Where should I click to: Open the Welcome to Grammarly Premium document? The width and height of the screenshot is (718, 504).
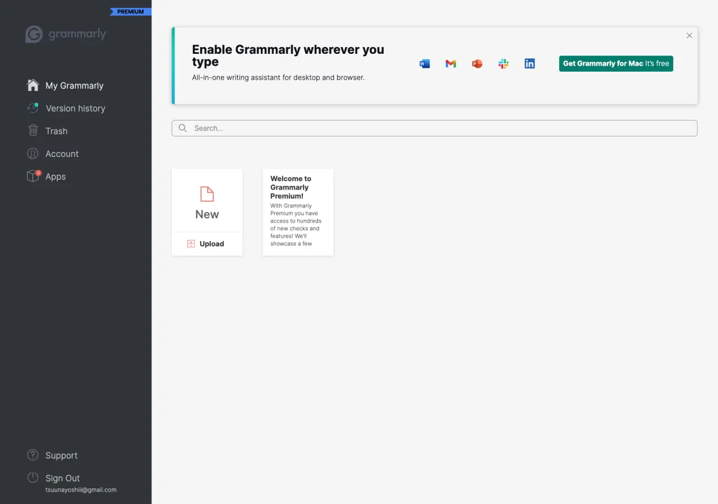coord(298,212)
